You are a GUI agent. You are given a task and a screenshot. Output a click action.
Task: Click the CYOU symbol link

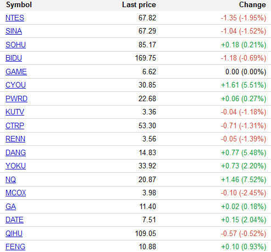click(x=15, y=85)
